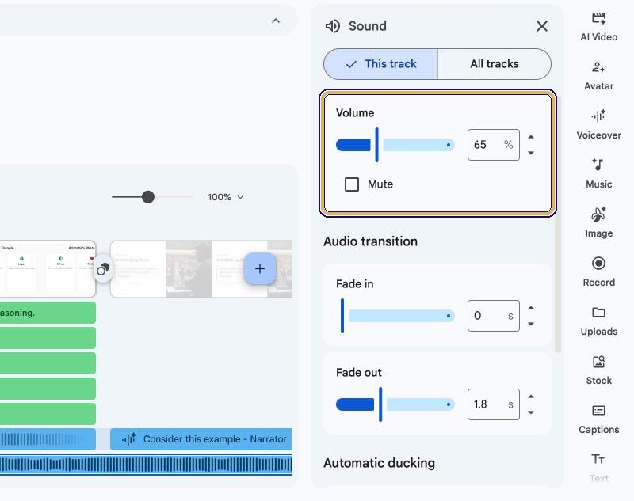Add a new scene with plus button
Viewport: 634px width, 501px height.
pyautogui.click(x=260, y=269)
